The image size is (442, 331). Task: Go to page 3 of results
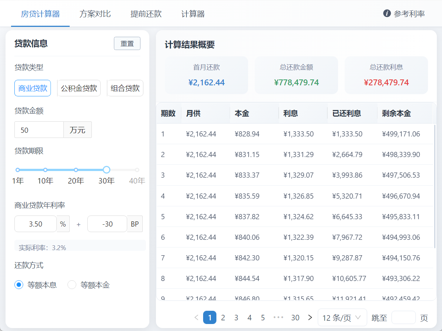236,317
